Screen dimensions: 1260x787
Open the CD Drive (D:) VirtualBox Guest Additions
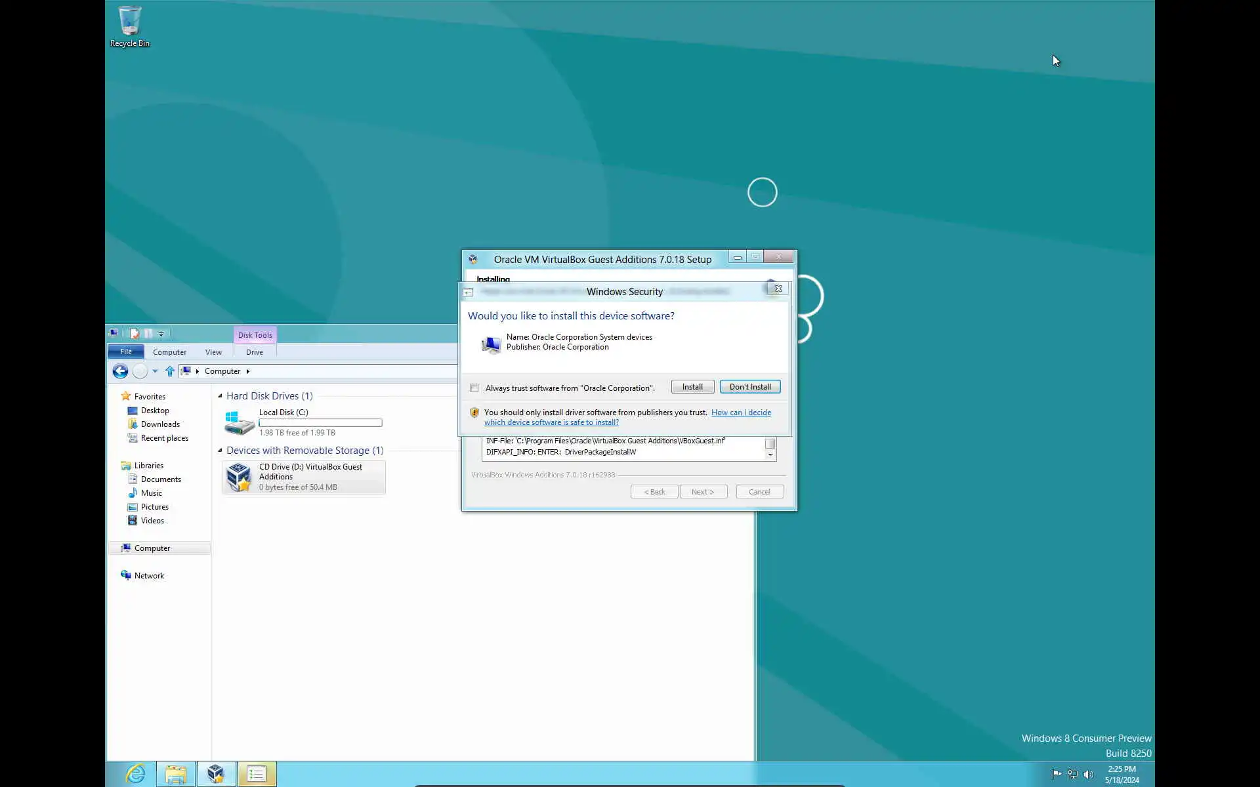[x=304, y=477]
